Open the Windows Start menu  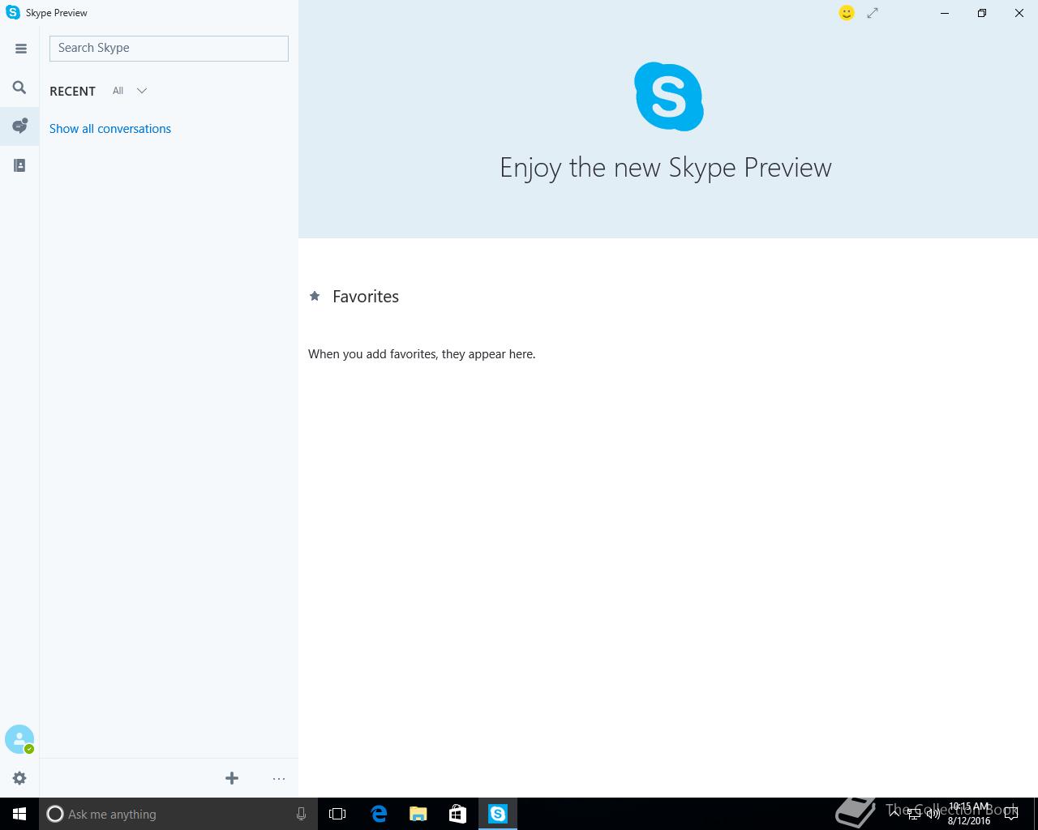[x=19, y=814]
